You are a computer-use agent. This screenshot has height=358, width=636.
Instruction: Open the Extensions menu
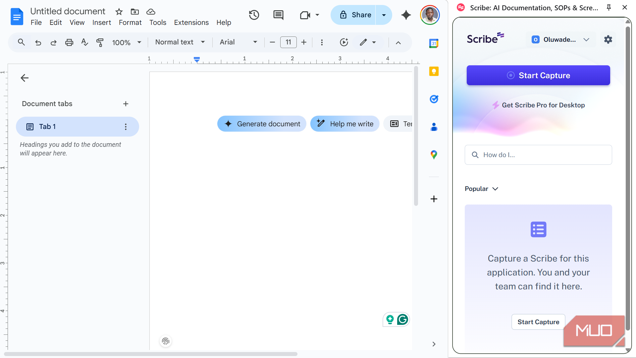[191, 23]
